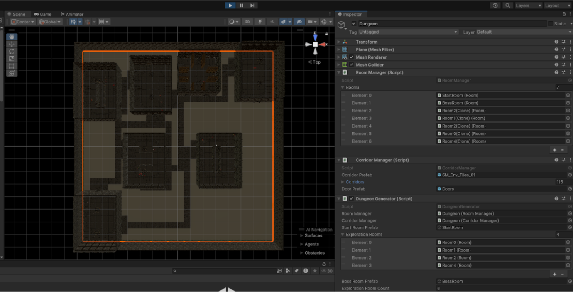Screen dimensions: 573x292
Task: Select the Rect tool in scene tools
Action: click(x=12, y=66)
